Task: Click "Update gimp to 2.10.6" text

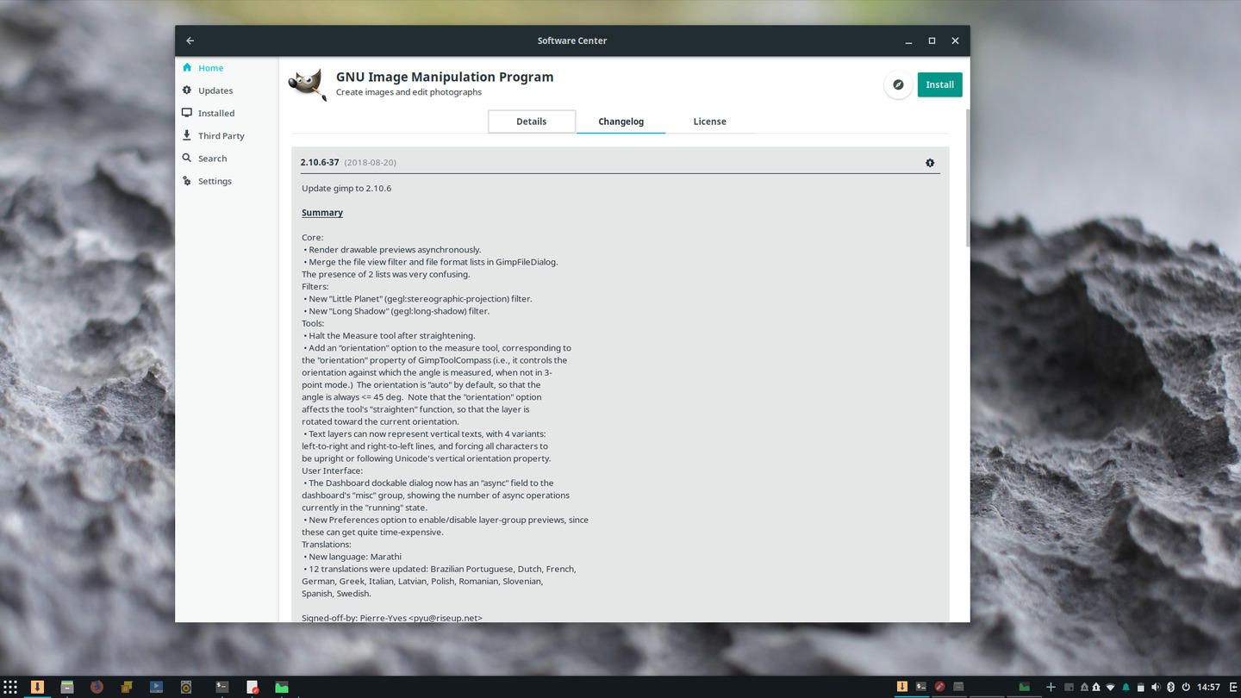Action: pyautogui.click(x=346, y=188)
